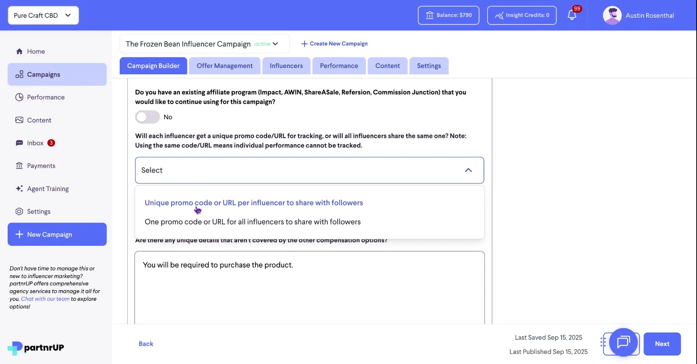Click the notification bell icon

click(x=572, y=15)
